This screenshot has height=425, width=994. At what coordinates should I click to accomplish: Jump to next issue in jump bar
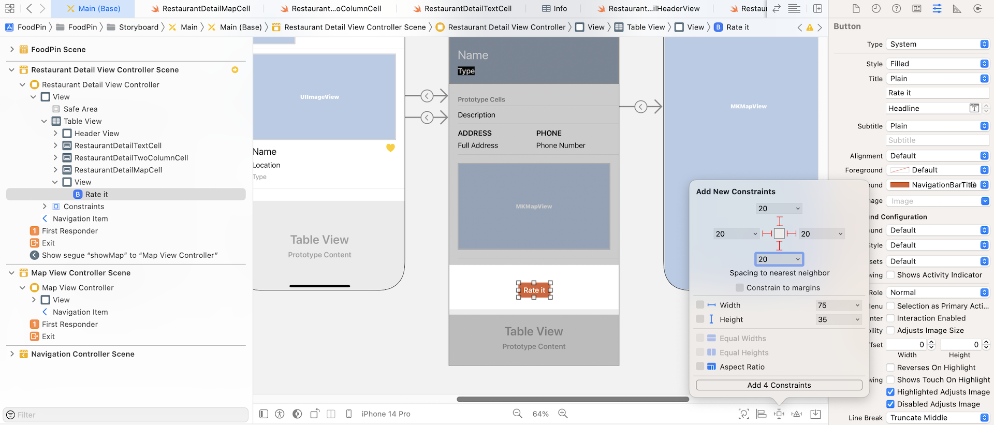[x=820, y=27]
